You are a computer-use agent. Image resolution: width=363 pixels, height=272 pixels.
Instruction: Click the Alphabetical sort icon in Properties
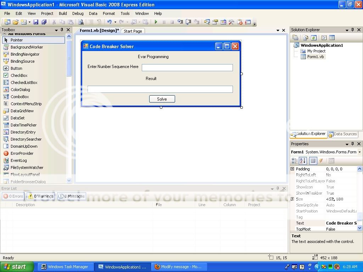[x=302, y=161]
